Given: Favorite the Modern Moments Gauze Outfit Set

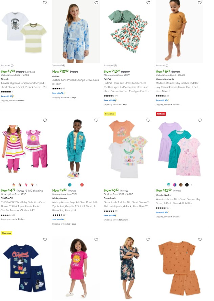Looking at the screenshot, I should [x=200, y=3].
